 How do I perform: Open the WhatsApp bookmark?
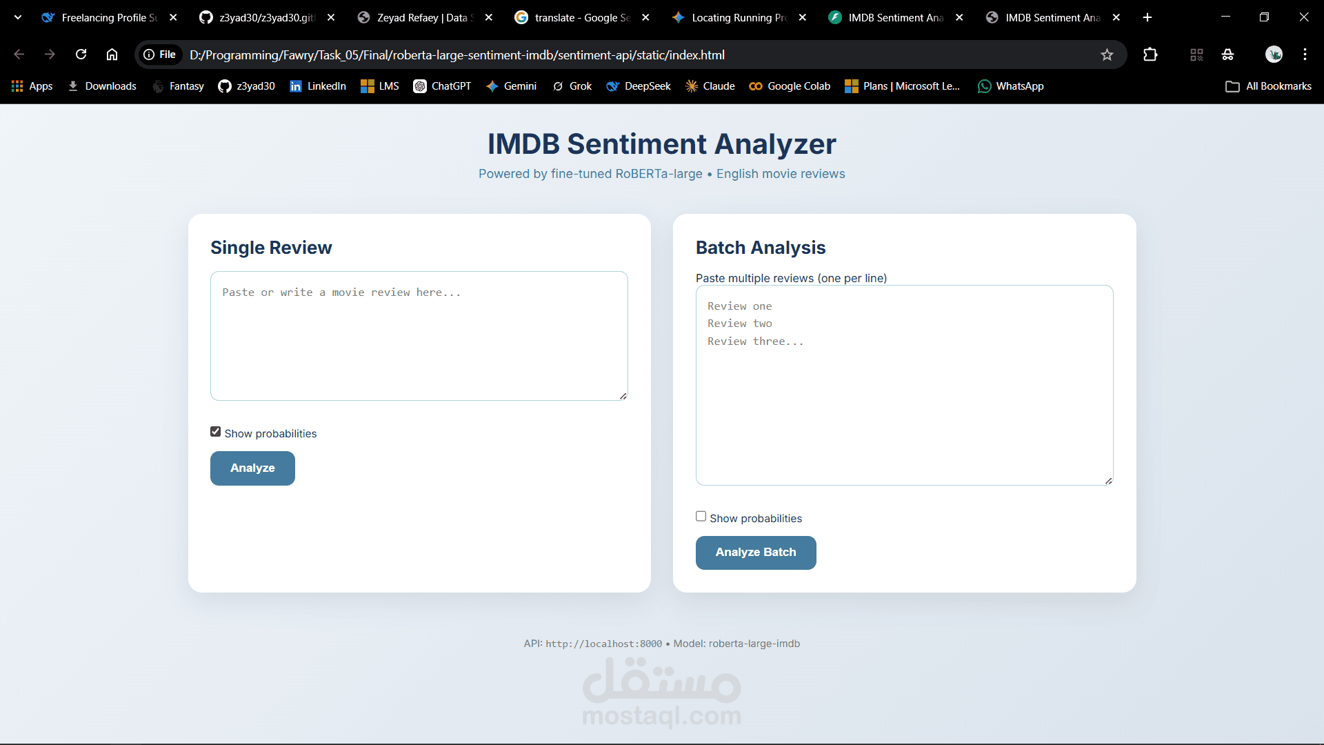(x=1011, y=86)
